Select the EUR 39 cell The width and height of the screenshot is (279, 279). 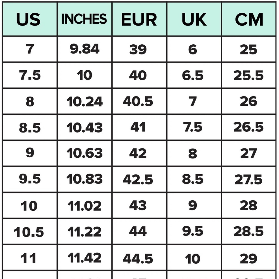click(x=138, y=50)
